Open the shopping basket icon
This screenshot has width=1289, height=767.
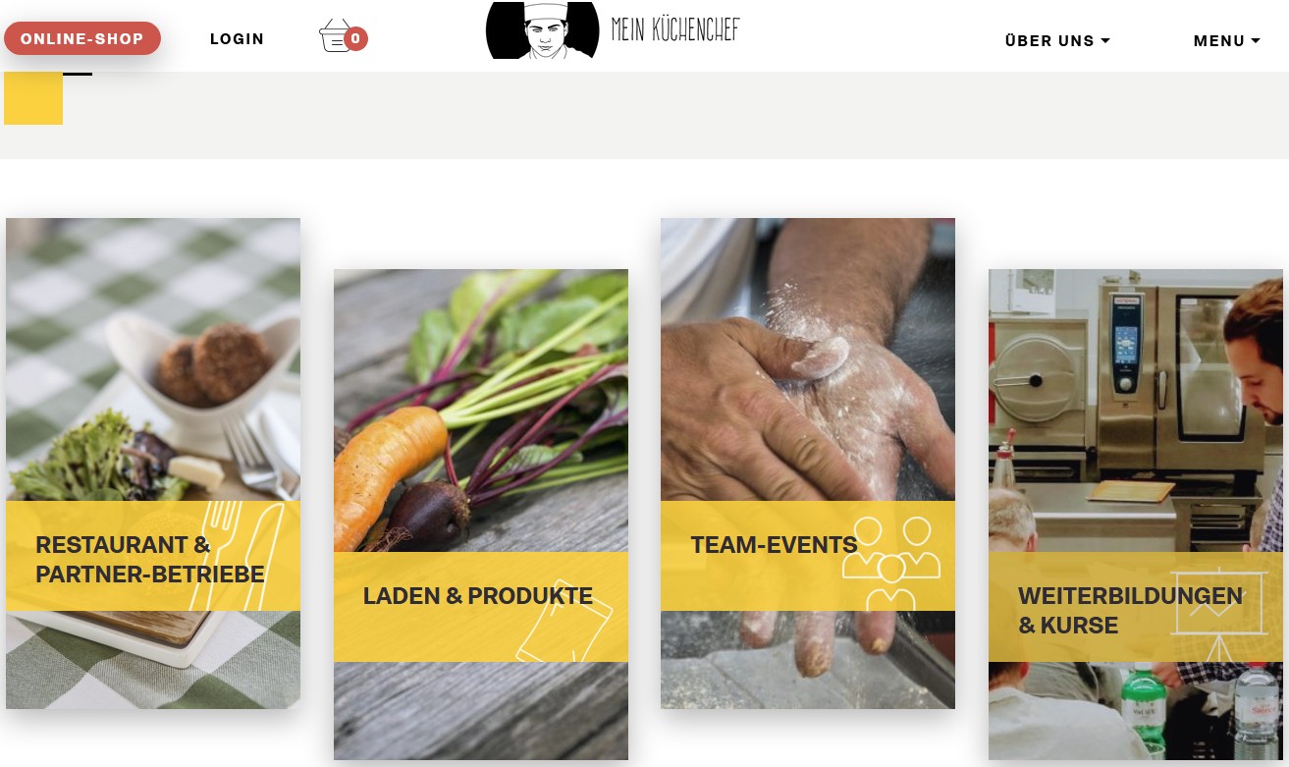click(335, 37)
